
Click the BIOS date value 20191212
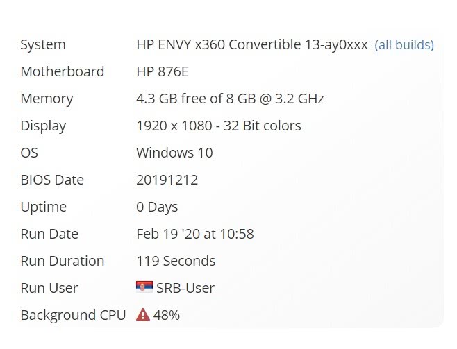[x=167, y=180]
